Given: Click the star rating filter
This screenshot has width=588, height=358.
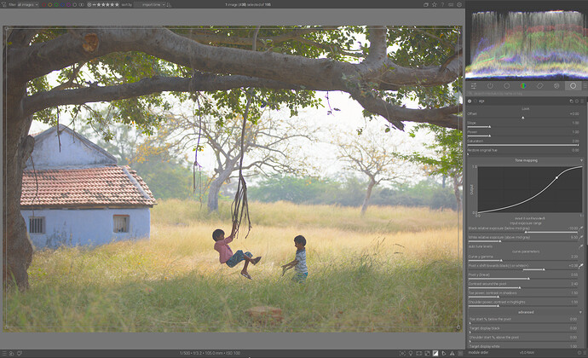Looking at the screenshot, I should [107, 4].
